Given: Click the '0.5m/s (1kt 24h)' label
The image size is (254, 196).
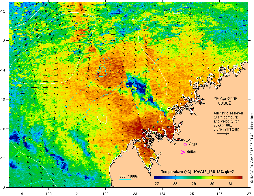Looking at the screenshot, I should (x=226, y=129).
